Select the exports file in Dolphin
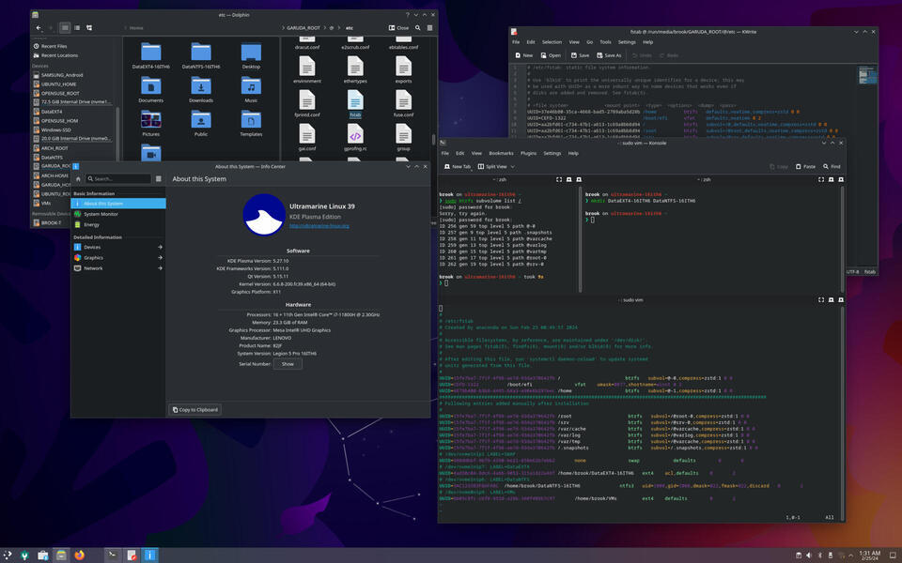The image size is (902, 563). pos(403,70)
